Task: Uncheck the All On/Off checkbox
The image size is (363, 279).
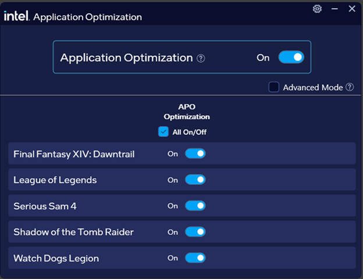Action: (x=163, y=131)
